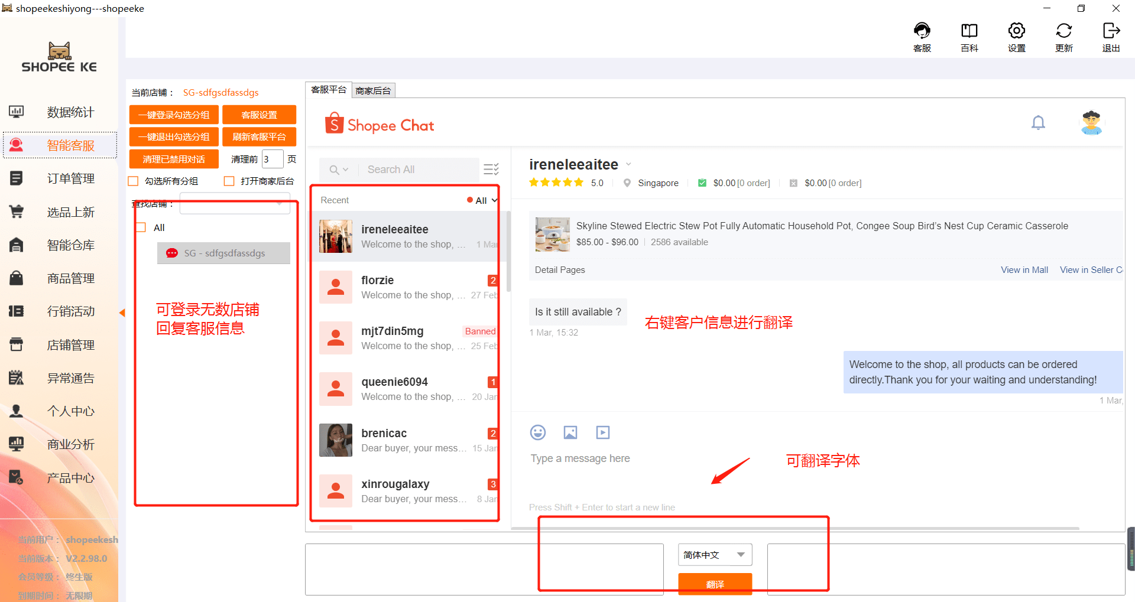This screenshot has width=1135, height=602.
Task: Open the emoji picker in message box
Action: point(538,432)
